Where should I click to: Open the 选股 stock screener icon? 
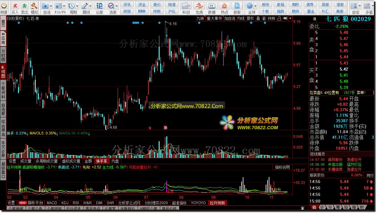point(111,6)
